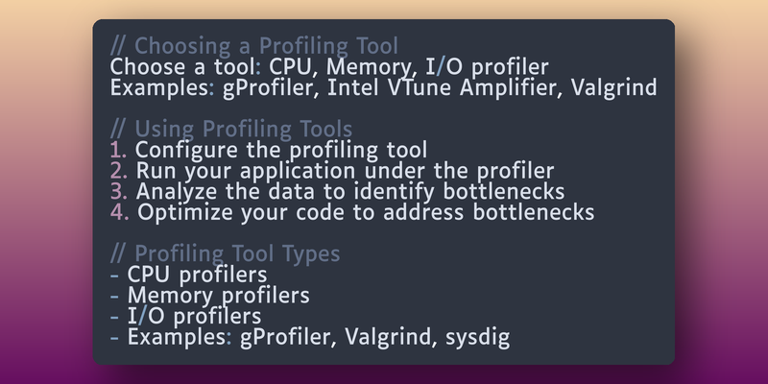The image size is (768, 384).
Task: Click the number 3 list marker
Action: (x=119, y=191)
